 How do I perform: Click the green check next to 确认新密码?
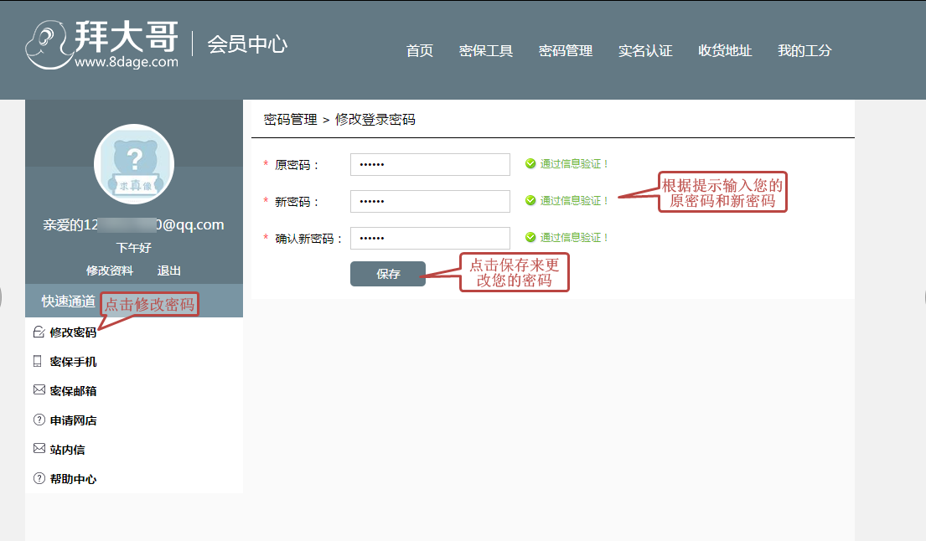(530, 237)
